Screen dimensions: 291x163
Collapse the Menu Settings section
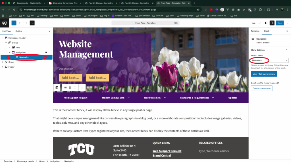click(287, 50)
